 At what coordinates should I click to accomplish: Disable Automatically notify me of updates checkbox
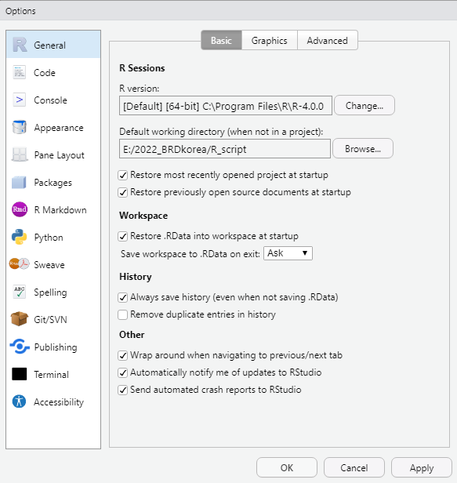[123, 372]
